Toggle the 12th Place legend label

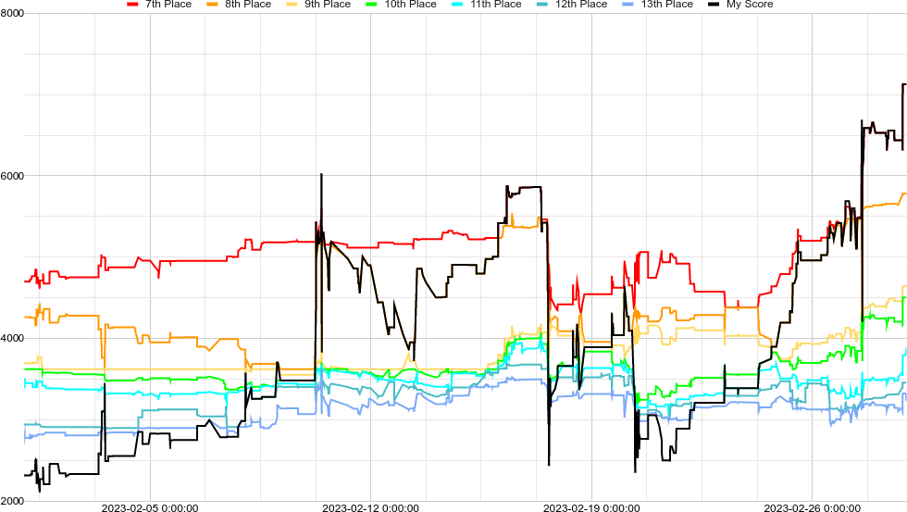tap(581, 4)
